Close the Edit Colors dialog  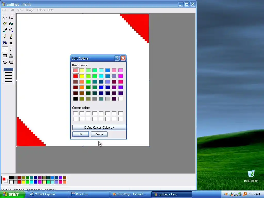123,58
